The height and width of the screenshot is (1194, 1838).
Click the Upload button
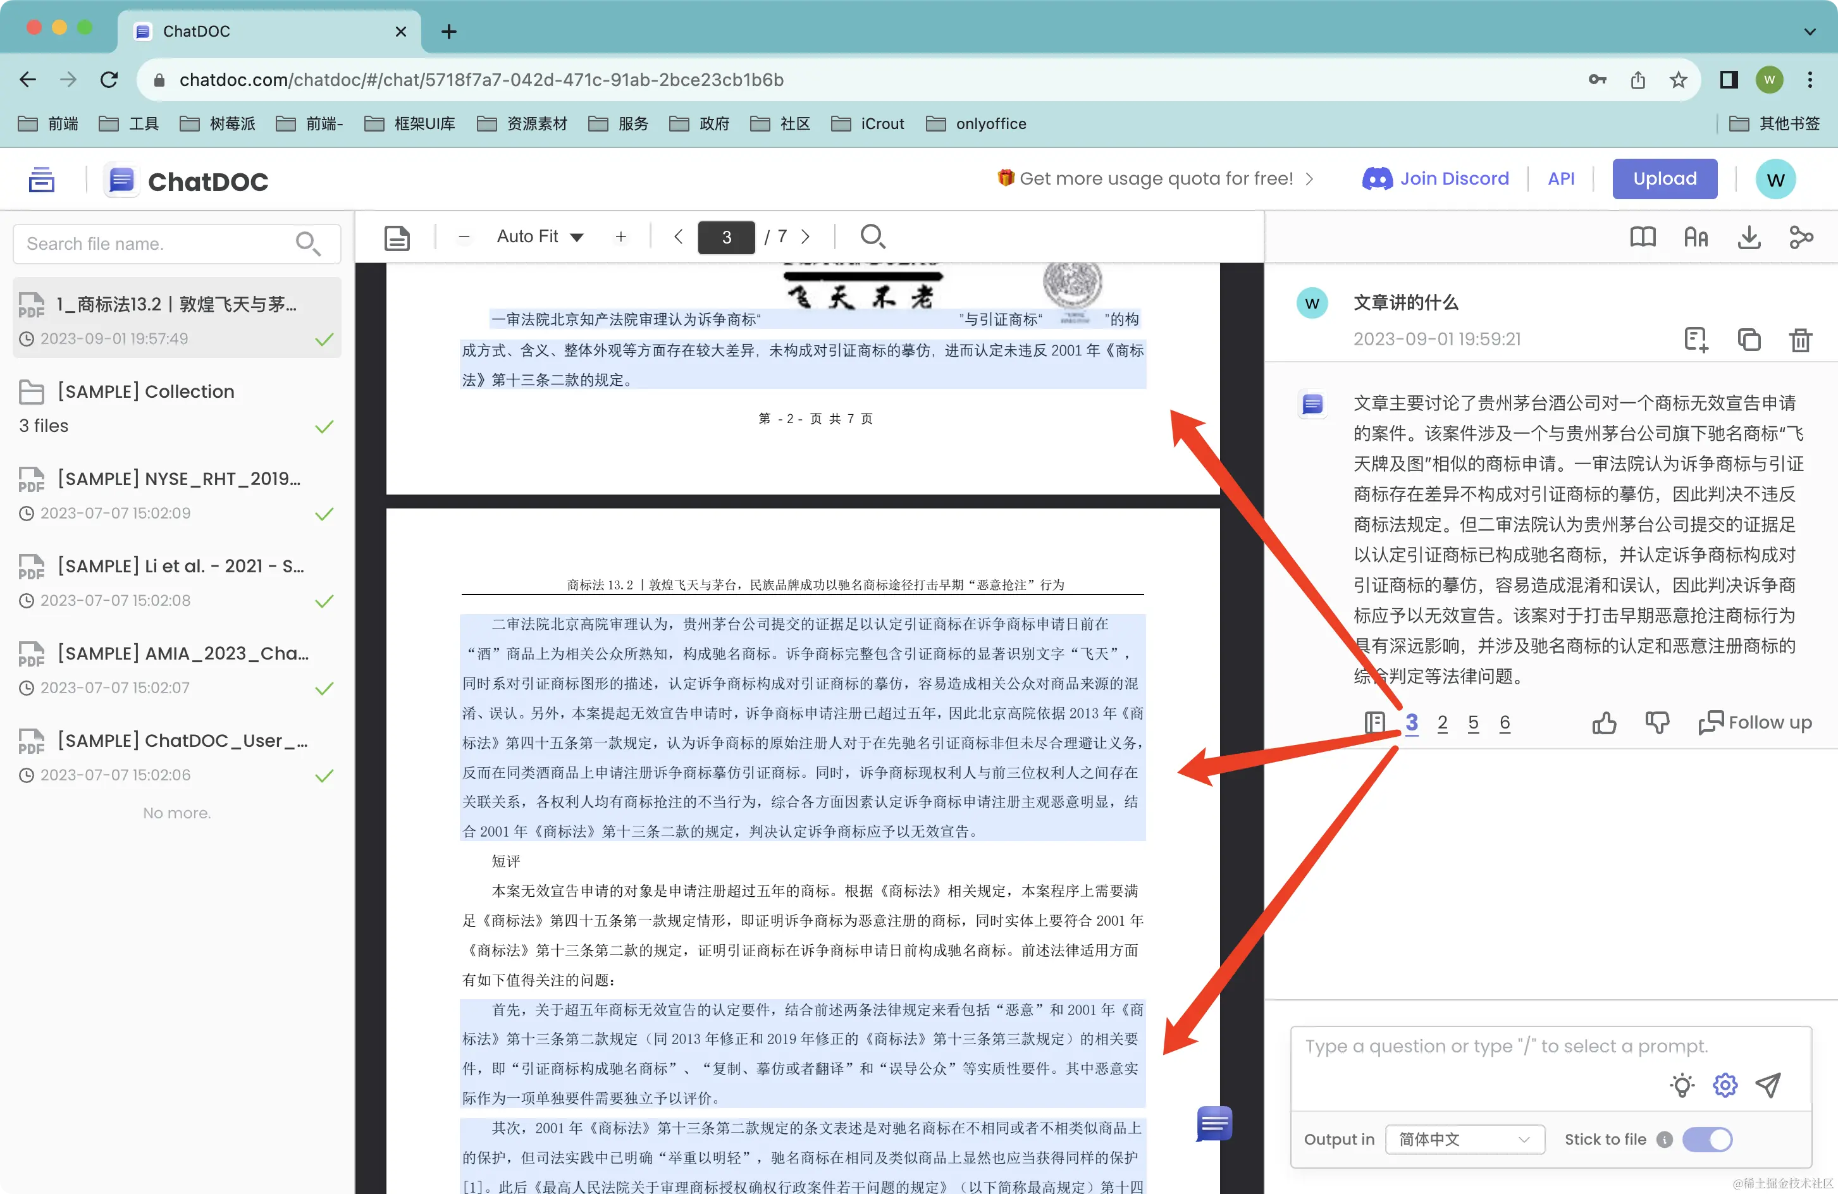(x=1664, y=179)
